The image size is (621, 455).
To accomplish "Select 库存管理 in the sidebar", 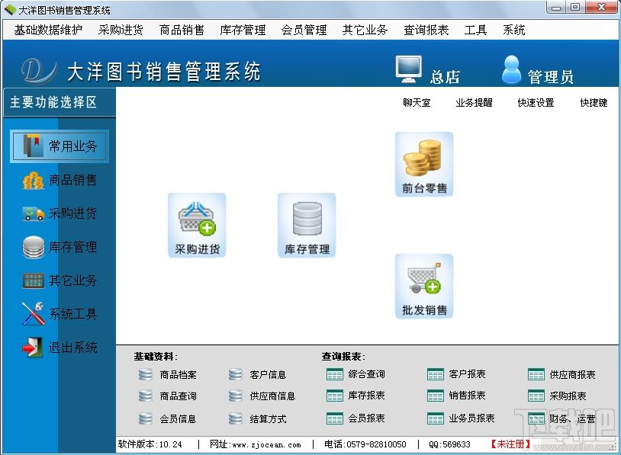I will click(x=60, y=247).
